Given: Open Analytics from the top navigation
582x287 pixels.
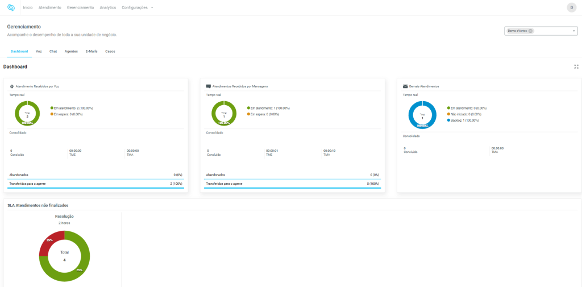Looking at the screenshot, I should coord(107,7).
